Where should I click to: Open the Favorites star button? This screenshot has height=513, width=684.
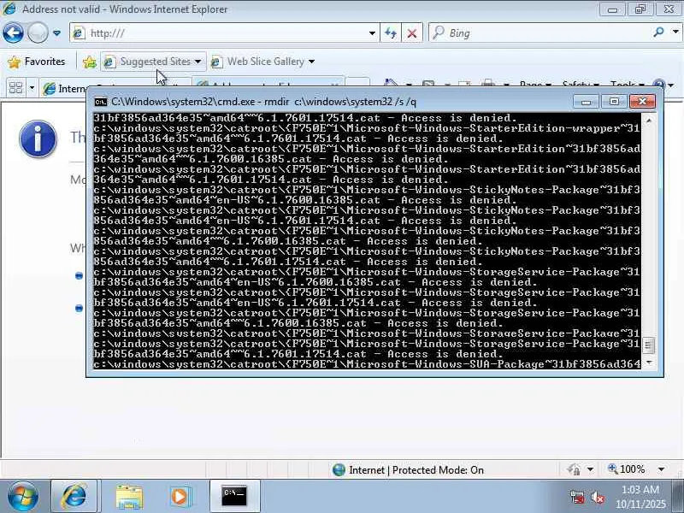pyautogui.click(x=37, y=62)
